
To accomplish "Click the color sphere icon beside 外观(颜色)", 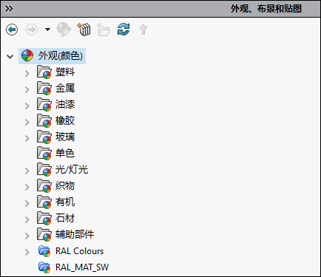I will coord(27,55).
